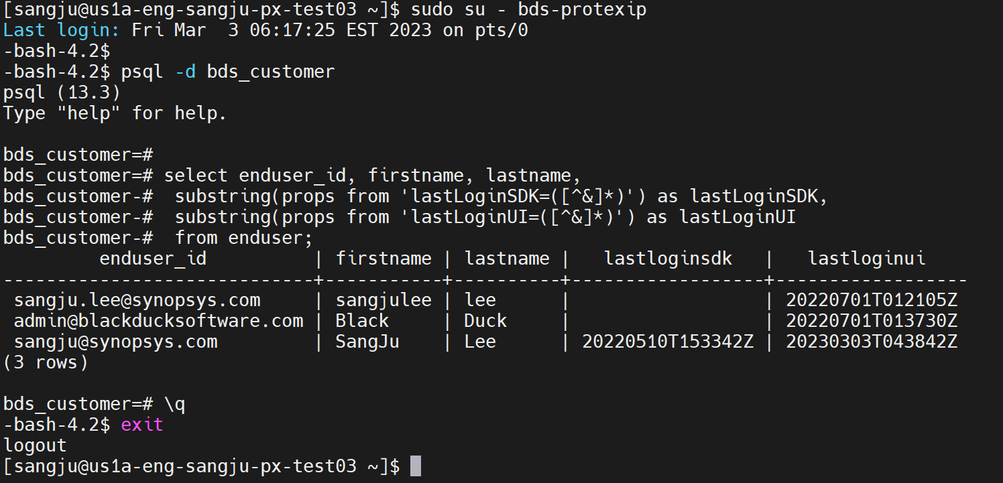Screen dimensions: 1003x483
Task: Click the pink 'exit' command
Action: point(142,425)
